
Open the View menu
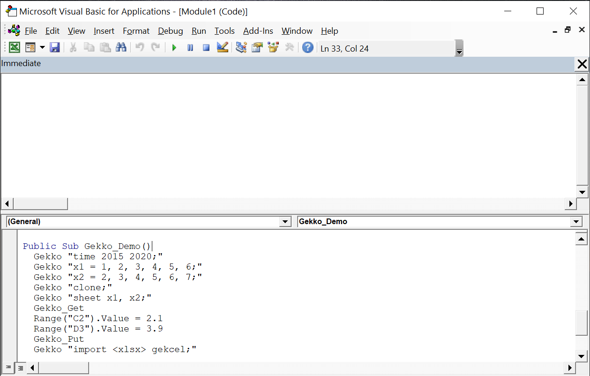[76, 31]
